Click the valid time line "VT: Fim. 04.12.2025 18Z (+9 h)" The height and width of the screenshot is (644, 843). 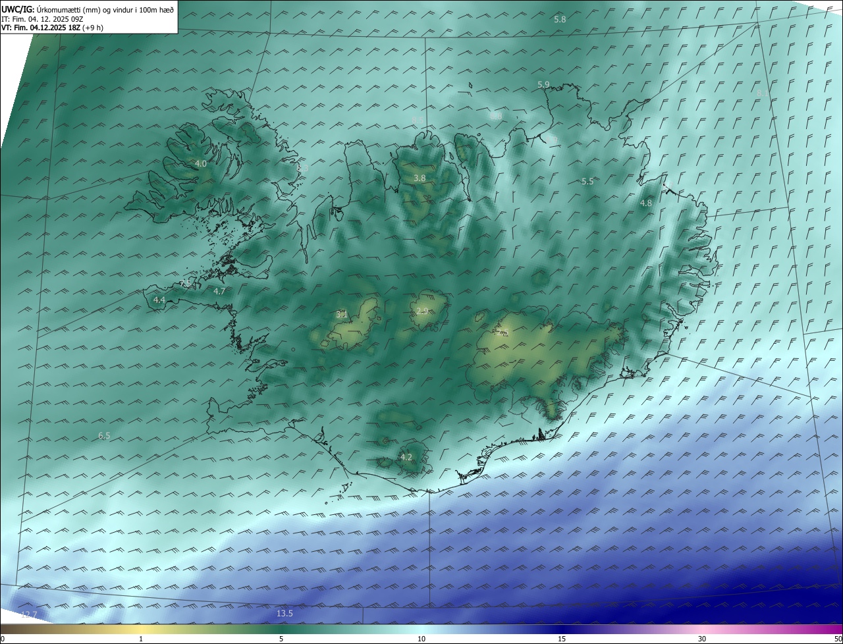(x=52, y=28)
